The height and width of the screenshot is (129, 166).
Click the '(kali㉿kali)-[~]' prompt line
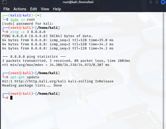click(22, 15)
